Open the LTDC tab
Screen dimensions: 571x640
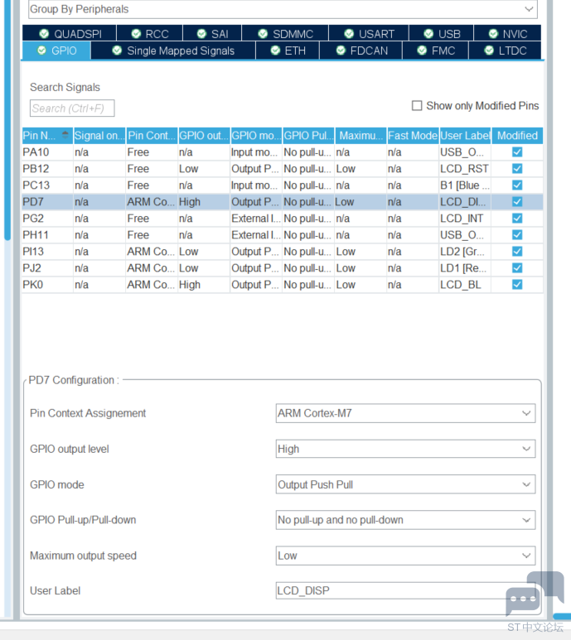tap(506, 51)
